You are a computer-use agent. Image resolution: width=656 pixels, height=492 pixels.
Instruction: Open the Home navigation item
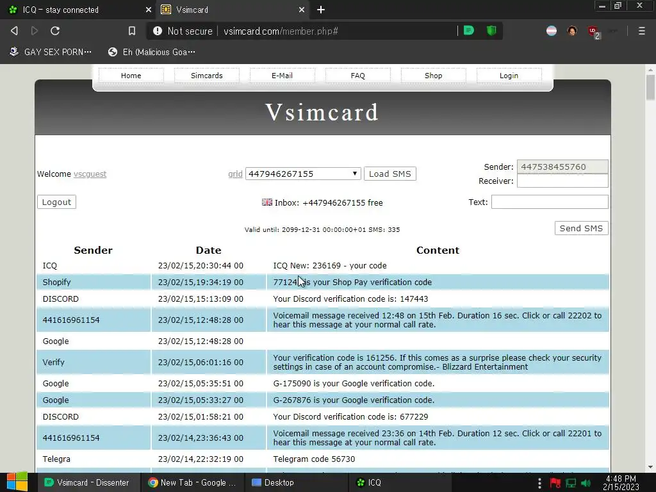(x=131, y=76)
